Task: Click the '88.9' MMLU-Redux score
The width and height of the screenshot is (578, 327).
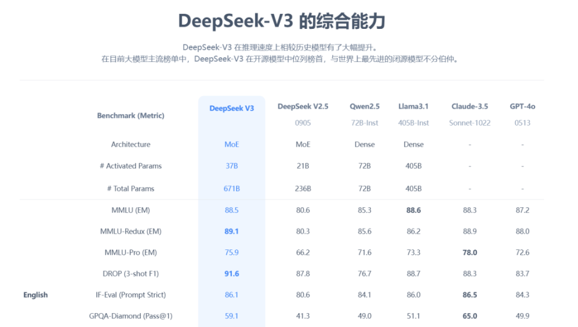Action: click(470, 231)
